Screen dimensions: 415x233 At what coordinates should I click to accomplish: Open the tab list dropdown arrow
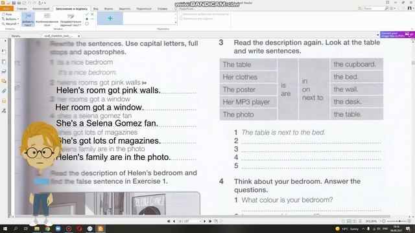(x=377, y=35)
